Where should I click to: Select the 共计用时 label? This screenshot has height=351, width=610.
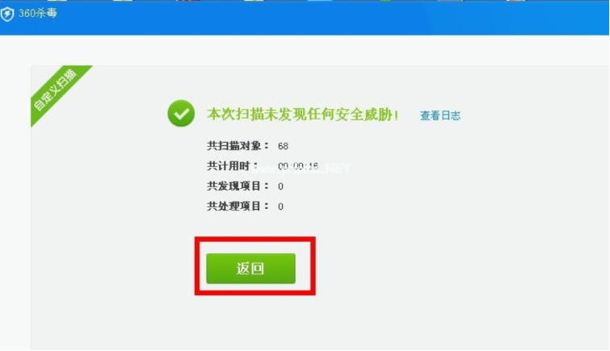232,166
